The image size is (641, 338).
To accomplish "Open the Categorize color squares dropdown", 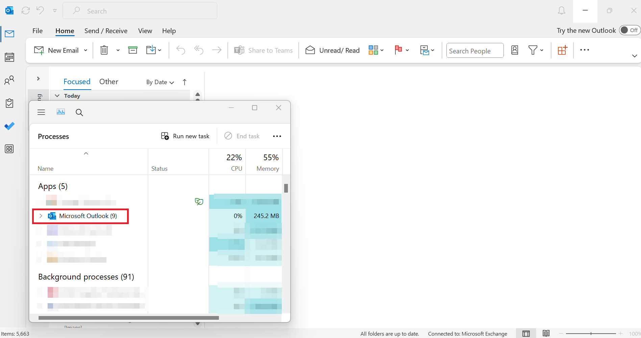I will pos(376,50).
